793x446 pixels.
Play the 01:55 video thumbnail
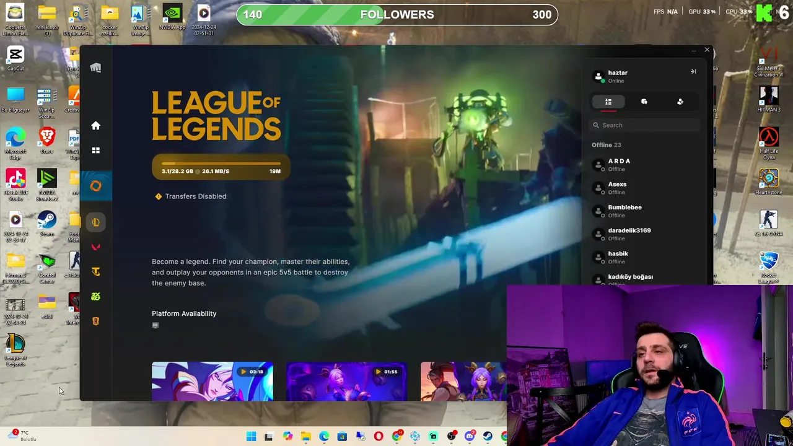(346, 381)
